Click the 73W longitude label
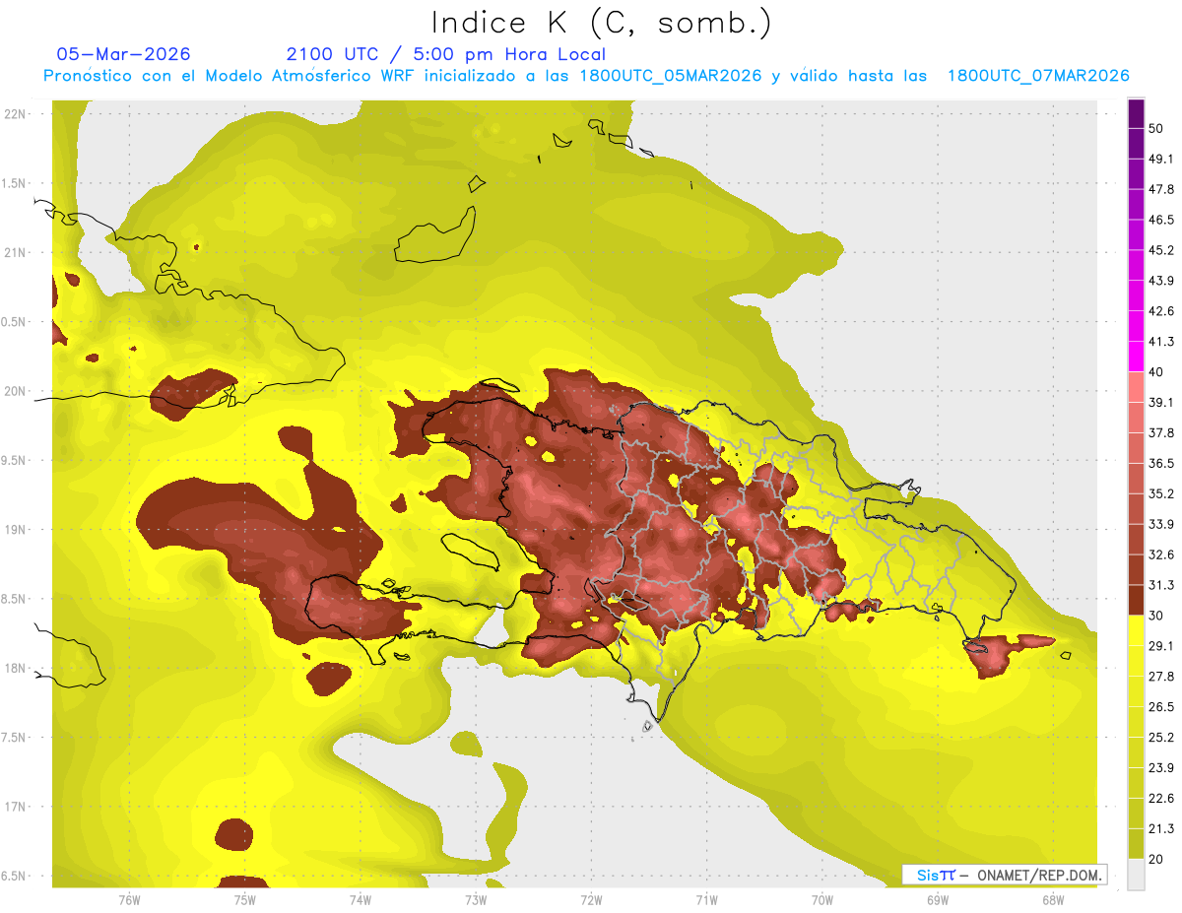This screenshot has height=913, width=1182. 476,900
